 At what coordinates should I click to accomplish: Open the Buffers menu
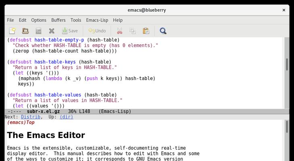58,20
